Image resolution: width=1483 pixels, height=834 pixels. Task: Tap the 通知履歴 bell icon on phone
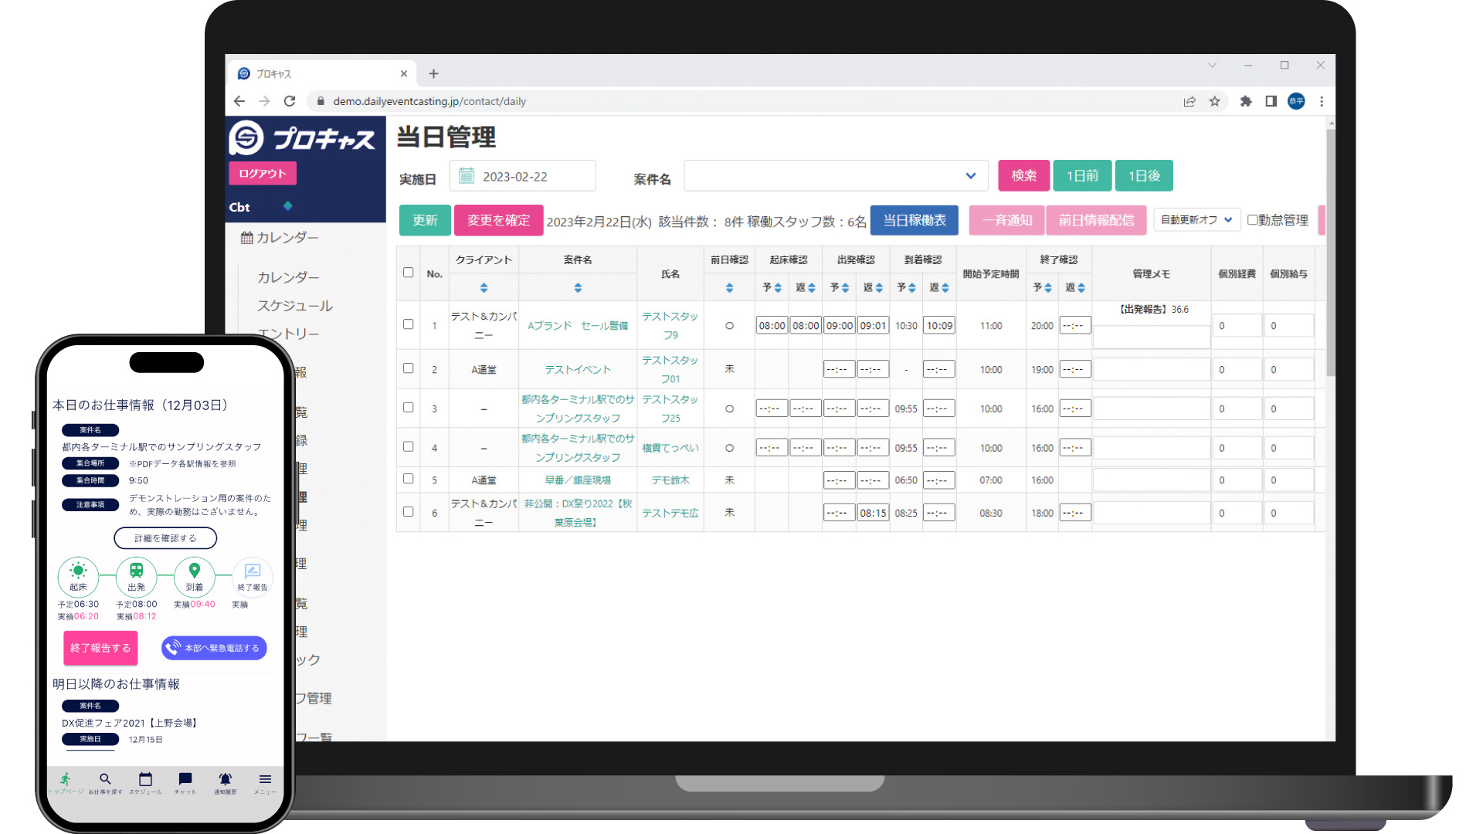click(225, 780)
